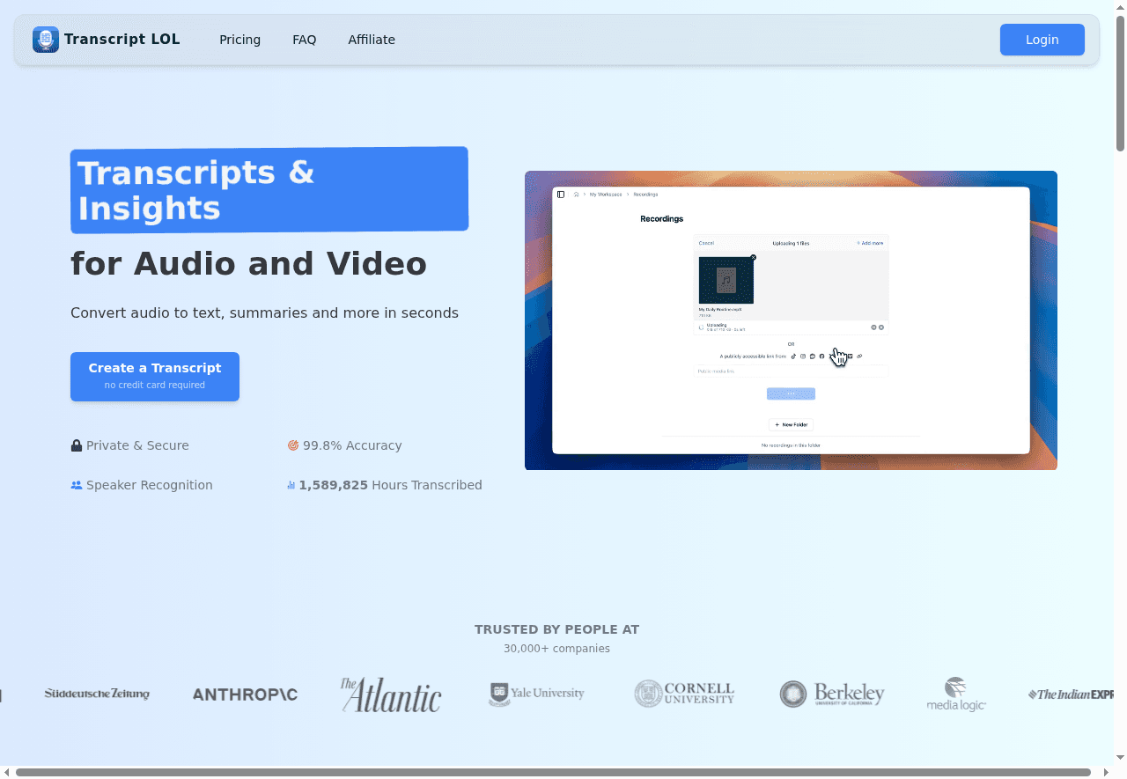
Task: Open the Pricing page from navigation
Action: (x=239, y=40)
